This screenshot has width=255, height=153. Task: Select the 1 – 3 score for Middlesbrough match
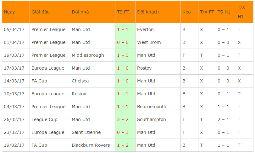pos(123,55)
